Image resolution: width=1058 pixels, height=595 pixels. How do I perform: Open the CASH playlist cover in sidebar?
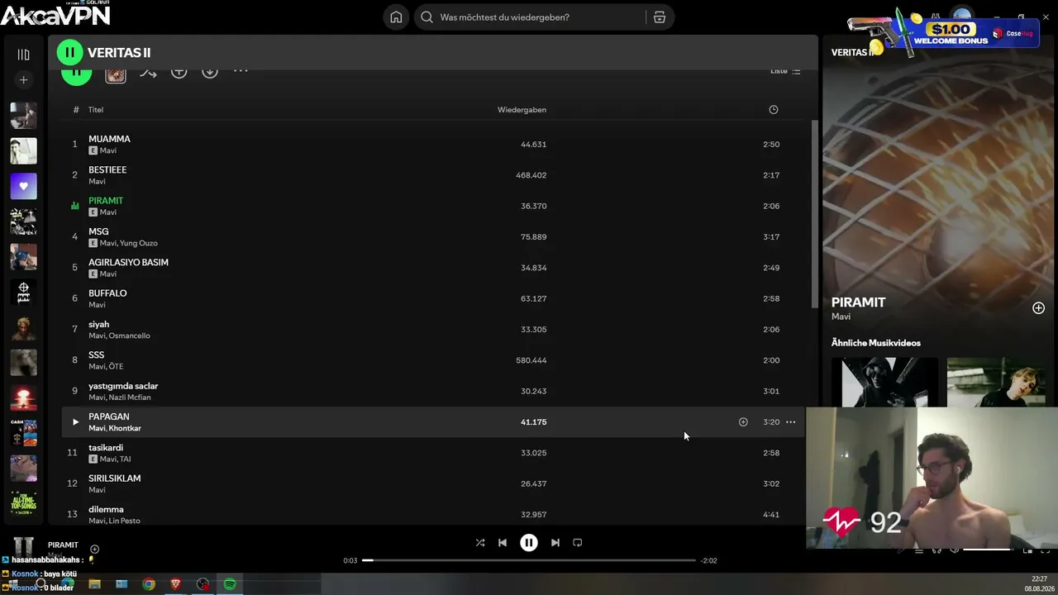click(x=23, y=432)
